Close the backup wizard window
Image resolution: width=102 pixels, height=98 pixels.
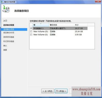coord(98,1)
